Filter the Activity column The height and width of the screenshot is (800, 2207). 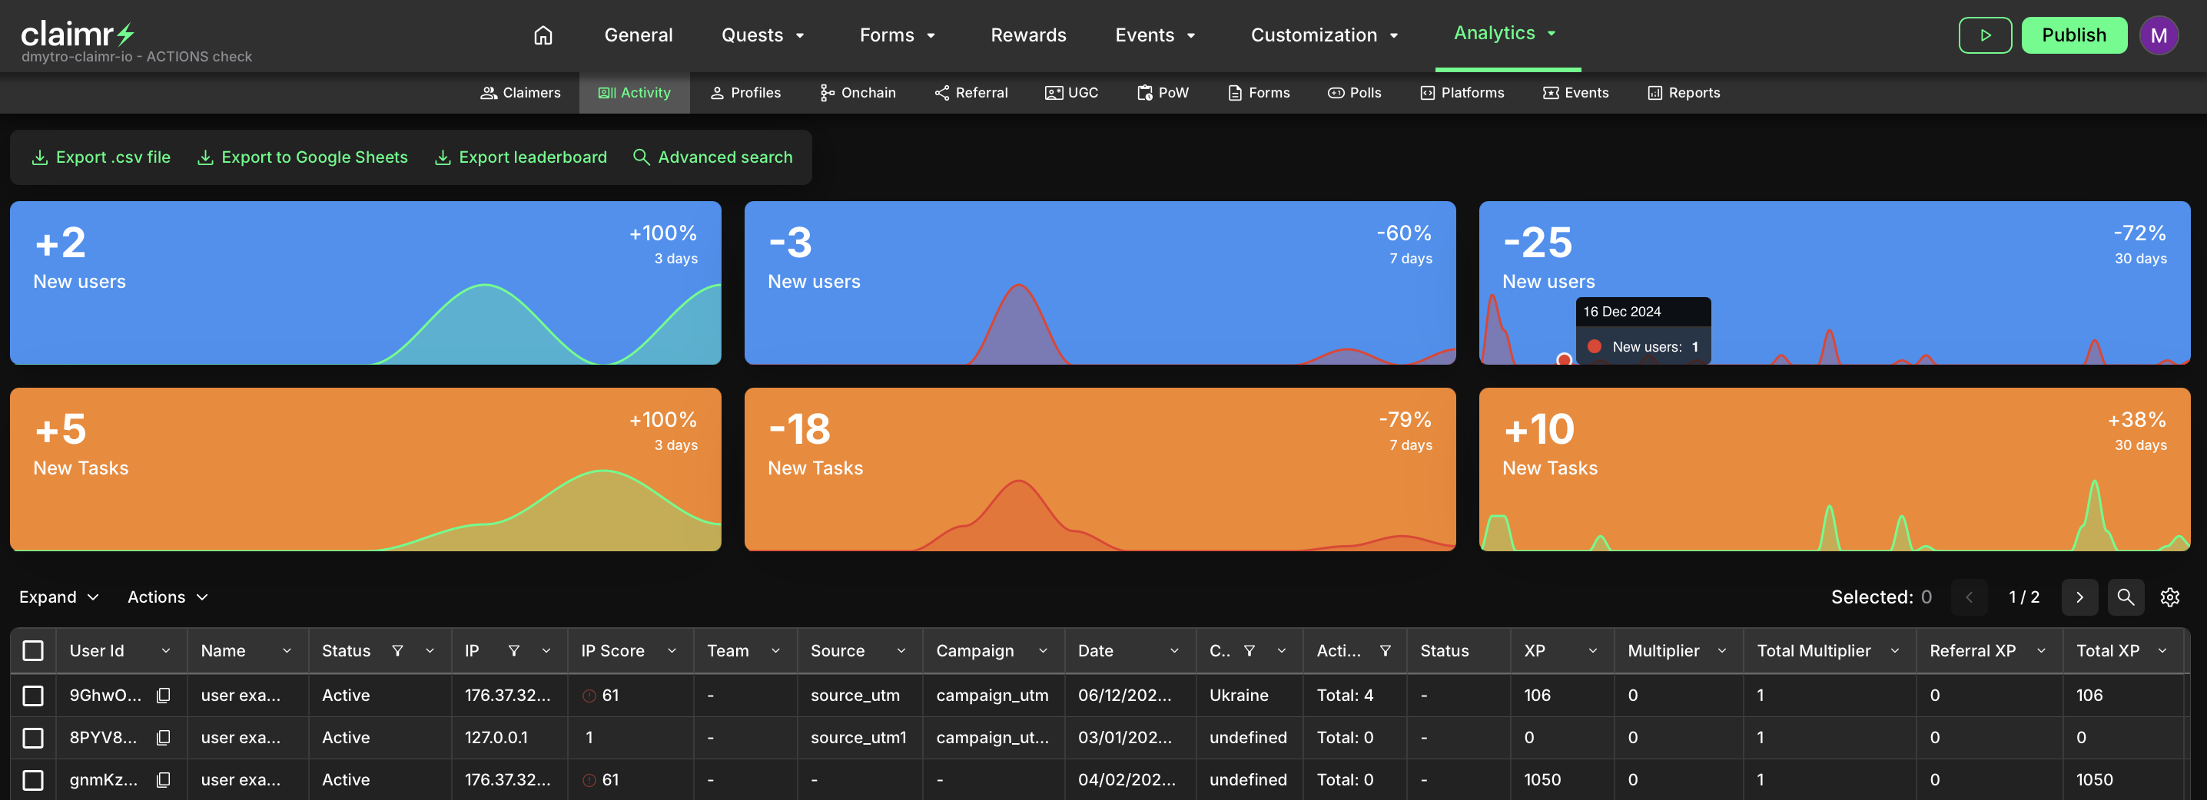[x=1385, y=650]
